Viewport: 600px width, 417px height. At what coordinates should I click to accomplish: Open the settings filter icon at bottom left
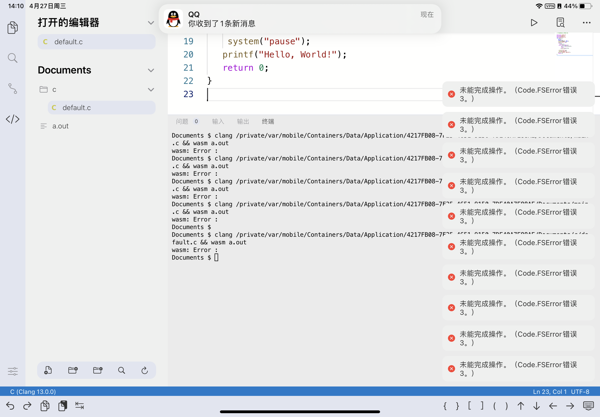tap(12, 371)
